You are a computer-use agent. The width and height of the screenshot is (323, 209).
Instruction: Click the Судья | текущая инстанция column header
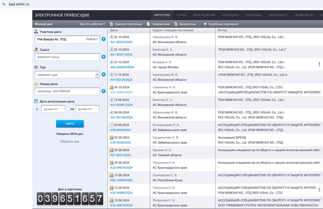[173, 30]
